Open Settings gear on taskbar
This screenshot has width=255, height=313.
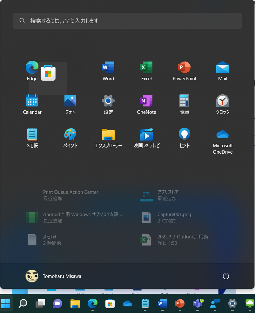point(232,304)
